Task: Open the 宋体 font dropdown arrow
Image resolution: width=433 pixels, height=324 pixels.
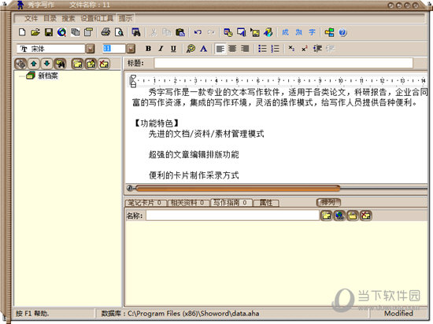Action: point(90,49)
